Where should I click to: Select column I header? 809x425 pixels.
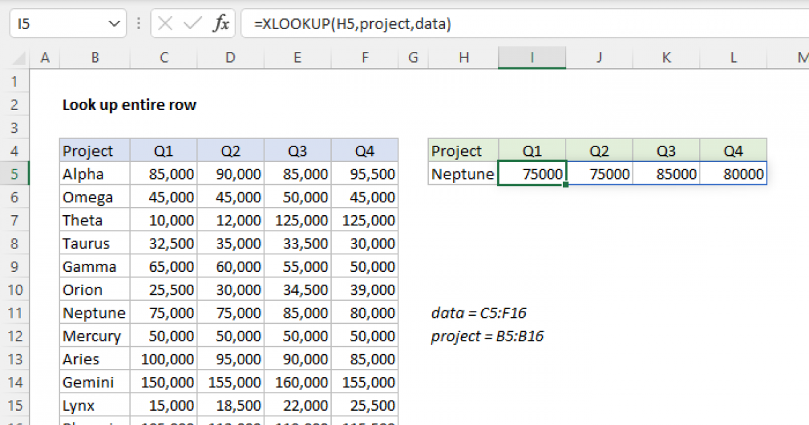[532, 59]
